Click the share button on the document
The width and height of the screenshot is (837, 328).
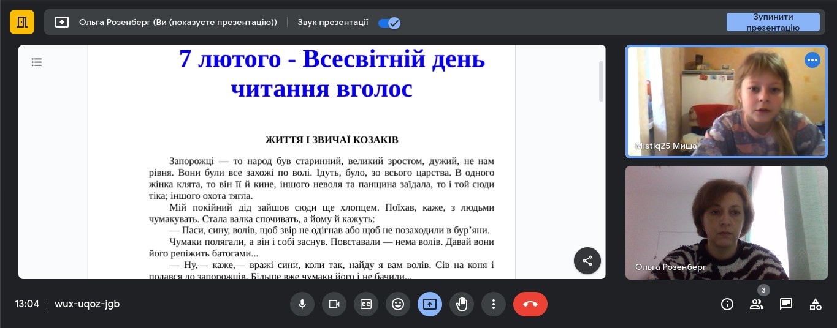coord(587,261)
